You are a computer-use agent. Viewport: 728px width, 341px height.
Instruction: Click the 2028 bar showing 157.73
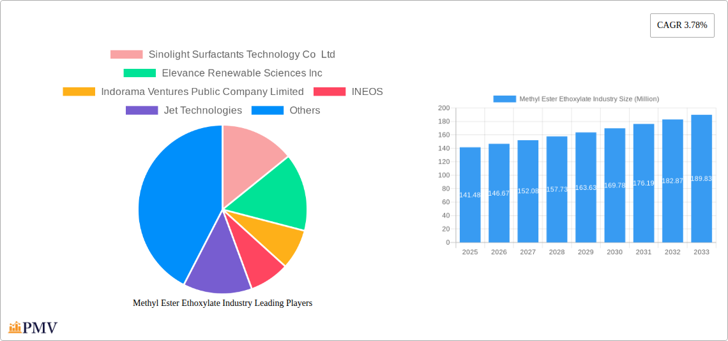click(557, 189)
